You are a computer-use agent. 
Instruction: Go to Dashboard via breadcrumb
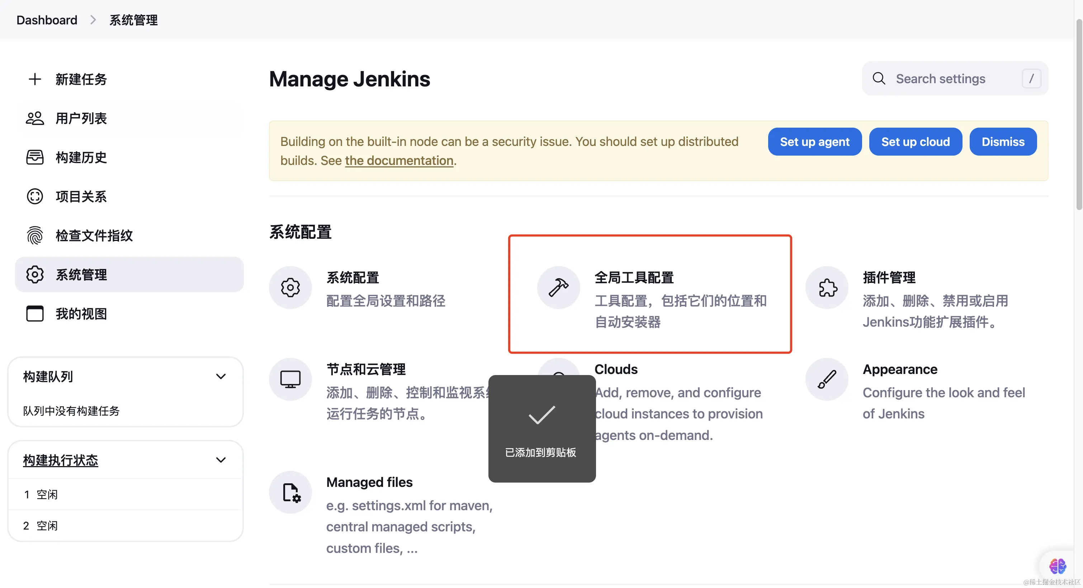[47, 20]
